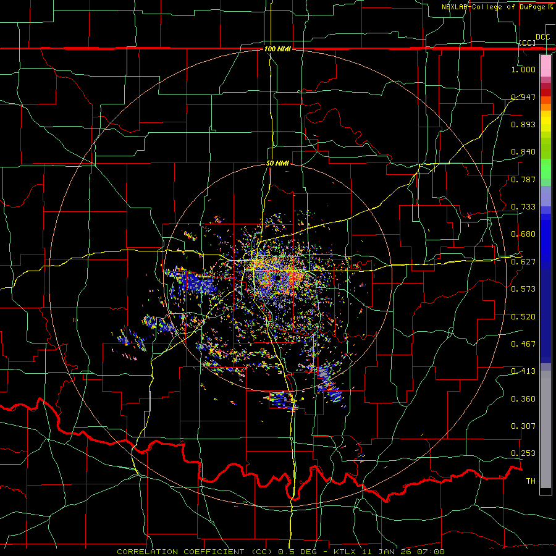Screen dimensions: 556x556
Task: Click the 0.253 color scale value
Action: click(x=523, y=453)
